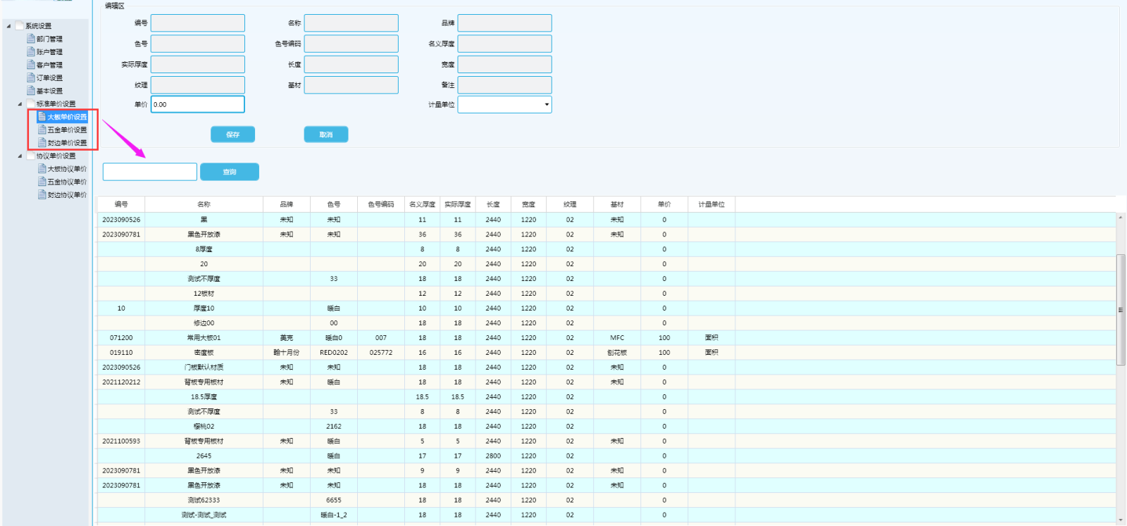Select the 系统设置 folder icon
Image resolution: width=1127 pixels, height=526 pixels.
tap(20, 26)
